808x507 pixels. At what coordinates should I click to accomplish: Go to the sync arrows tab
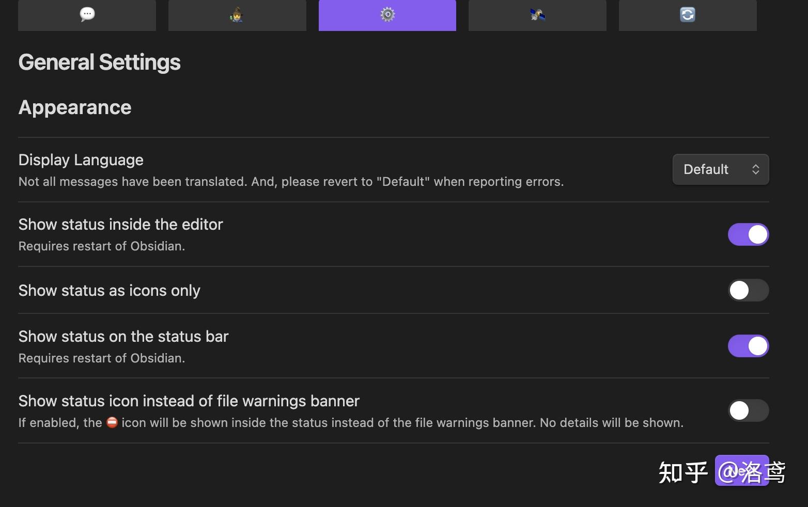click(x=688, y=14)
